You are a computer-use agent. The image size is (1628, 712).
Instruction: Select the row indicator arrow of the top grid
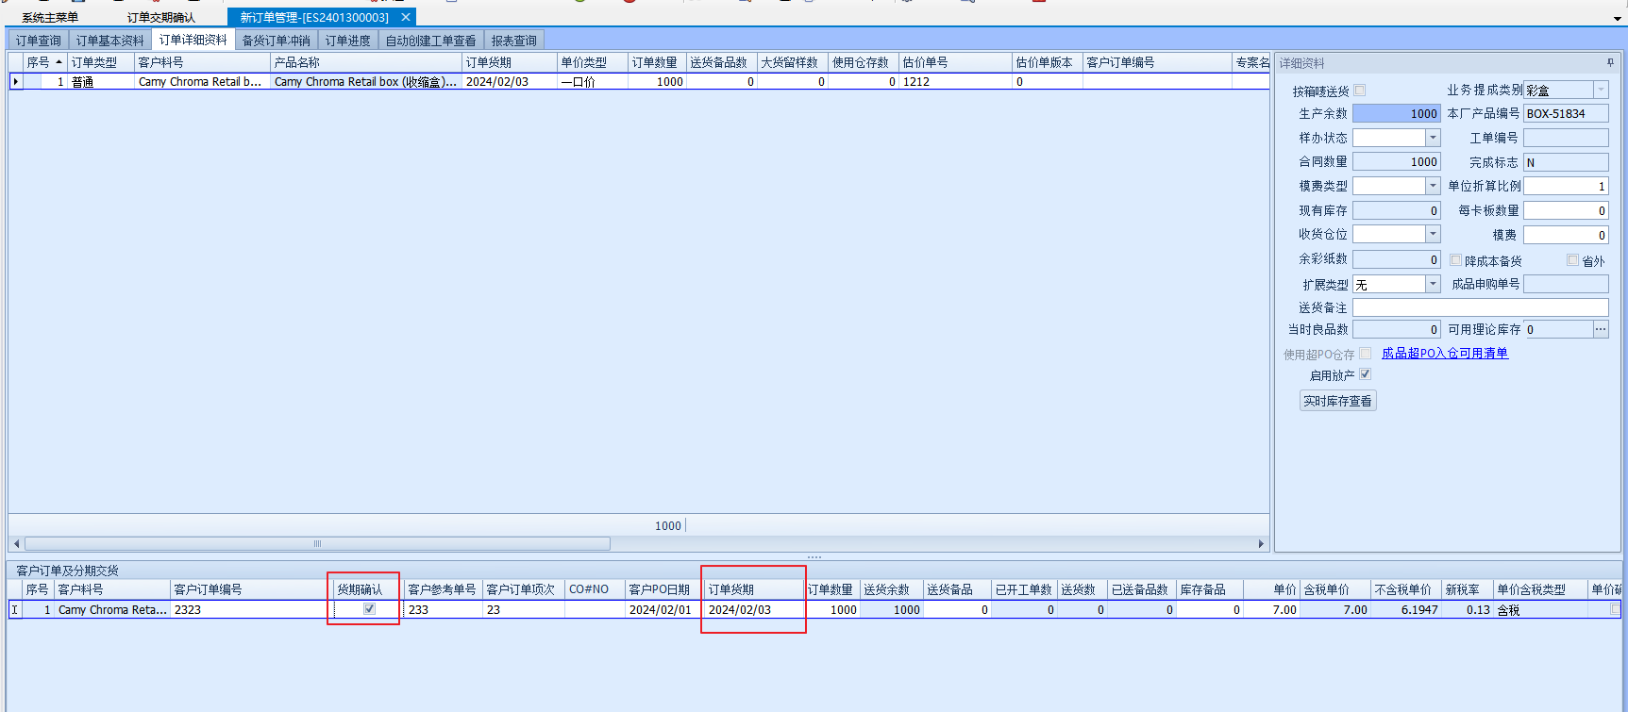click(x=15, y=82)
